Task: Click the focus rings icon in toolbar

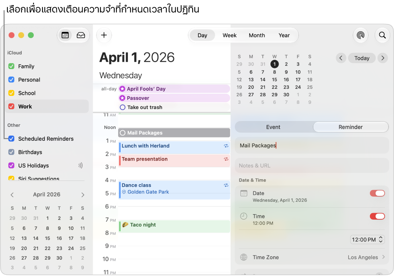Action: 361,35
